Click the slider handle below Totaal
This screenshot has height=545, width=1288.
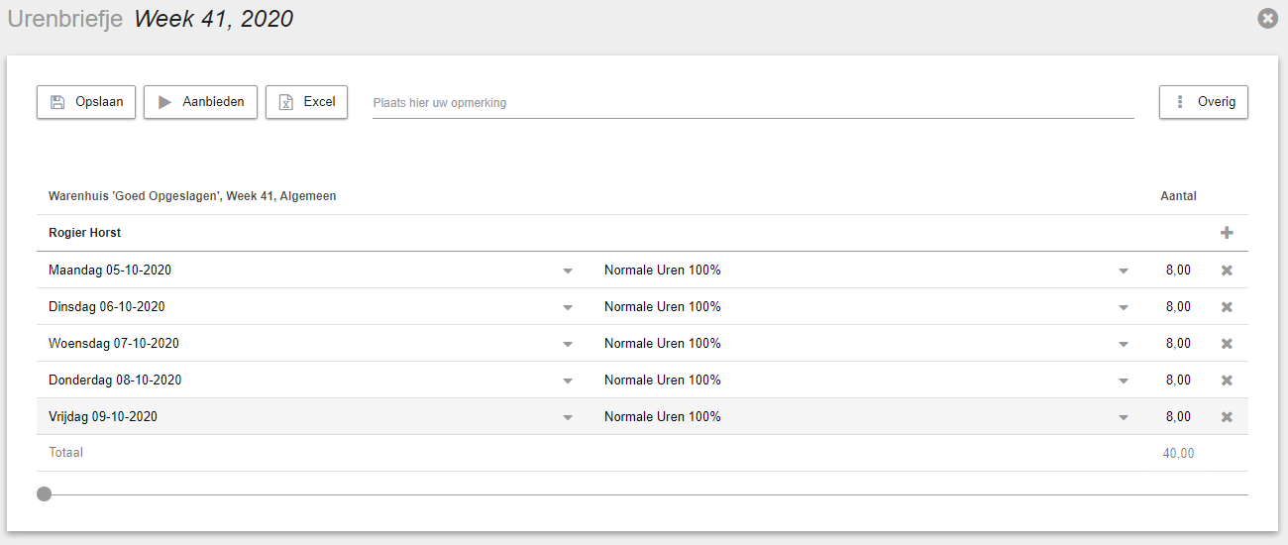click(44, 493)
